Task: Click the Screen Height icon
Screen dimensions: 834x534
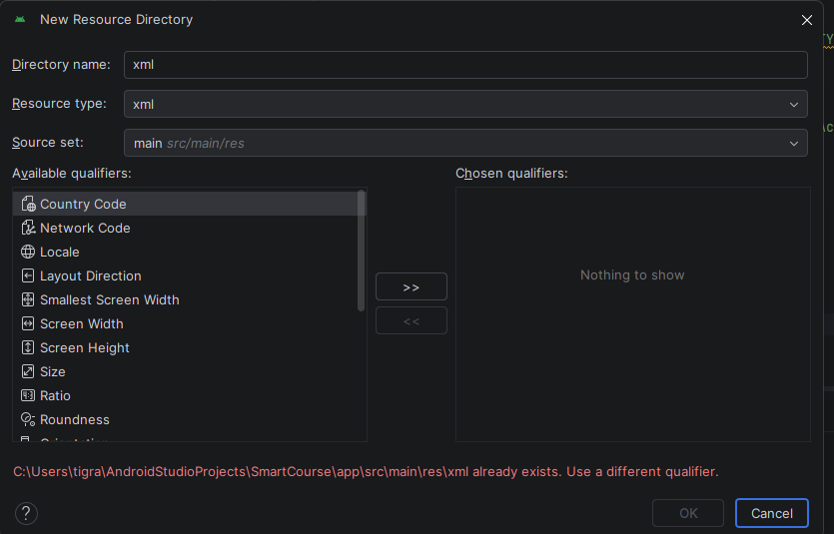Action: click(x=28, y=347)
